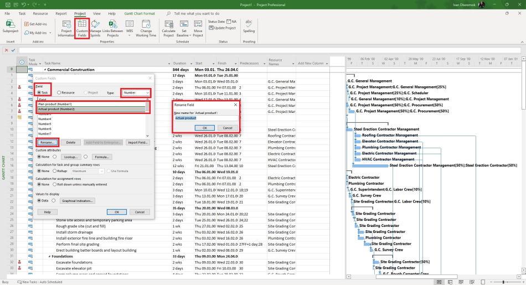Switch to the Report ribbon tab

click(x=61, y=13)
